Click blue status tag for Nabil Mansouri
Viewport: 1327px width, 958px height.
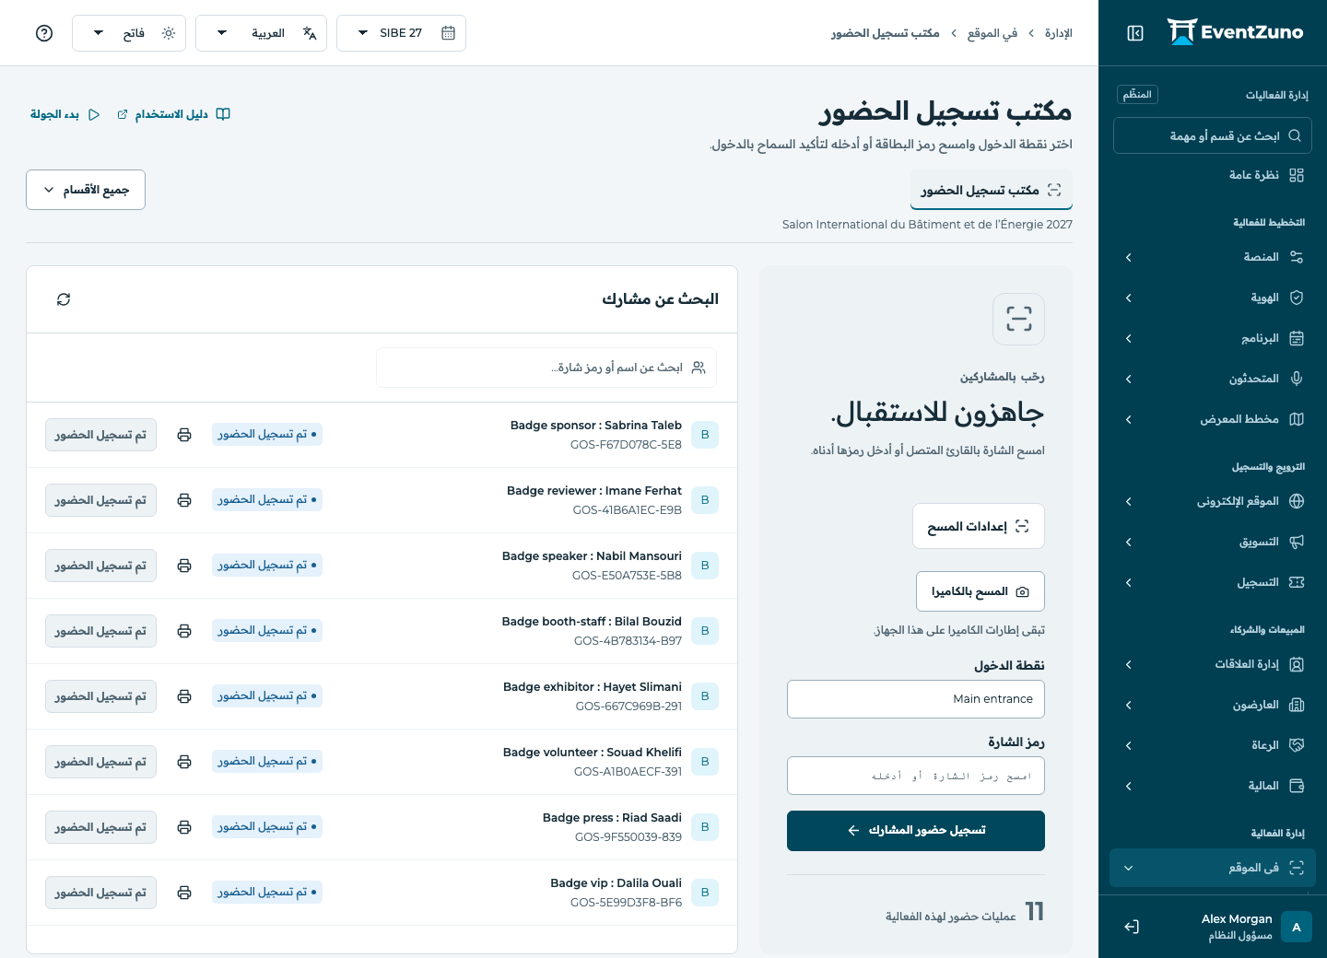click(x=267, y=566)
